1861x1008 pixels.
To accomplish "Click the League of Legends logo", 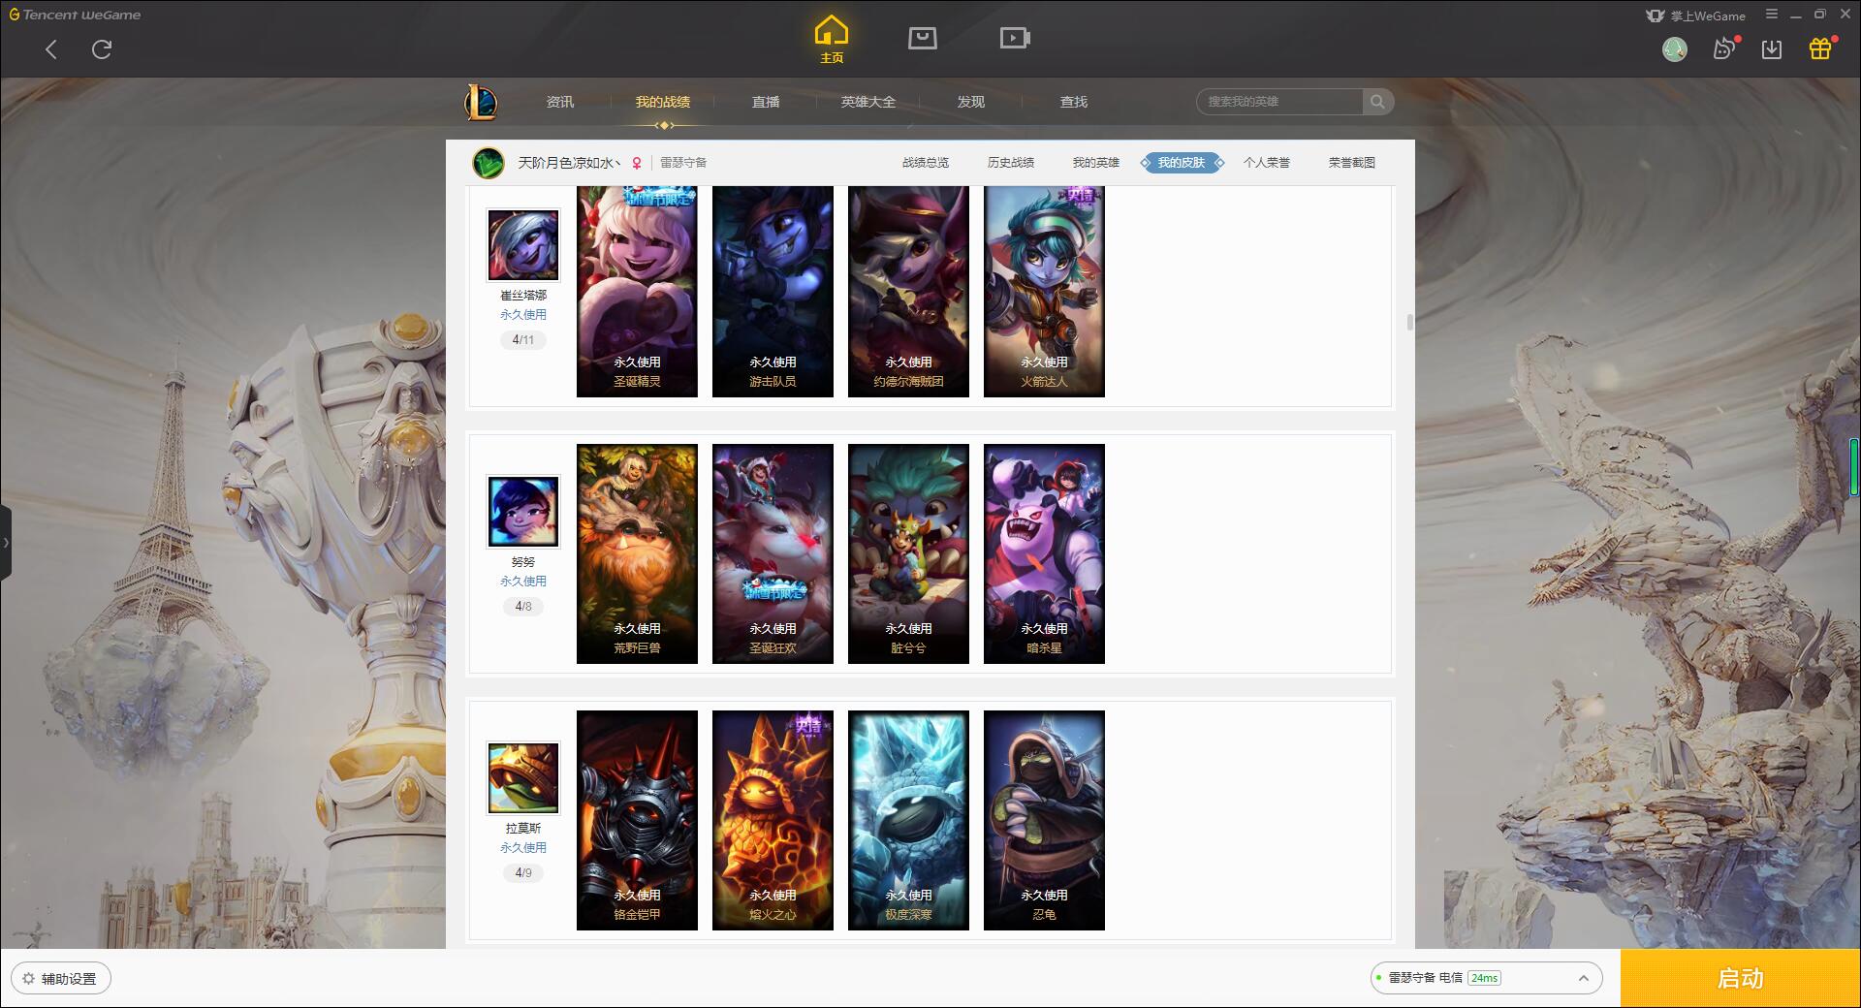I will coord(482,102).
